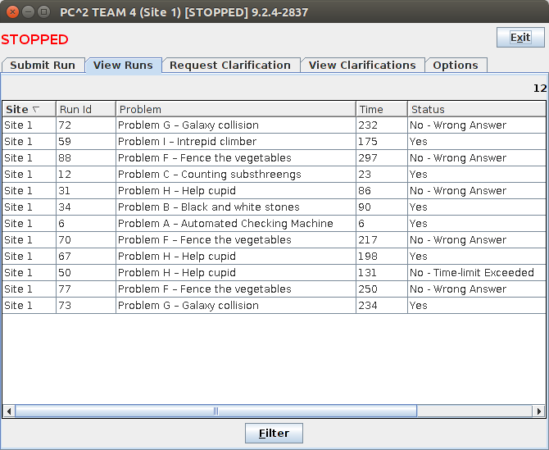549x450 pixels.
Task: Click the horizontal scrollbar left arrow
Action: click(x=9, y=411)
